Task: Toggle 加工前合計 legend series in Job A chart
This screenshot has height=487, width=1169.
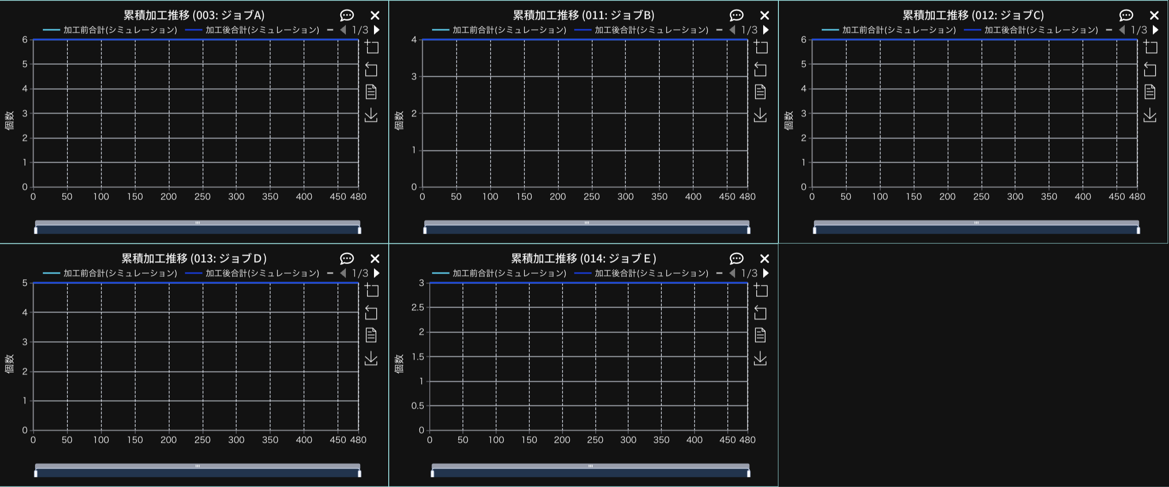Action: click(x=111, y=30)
